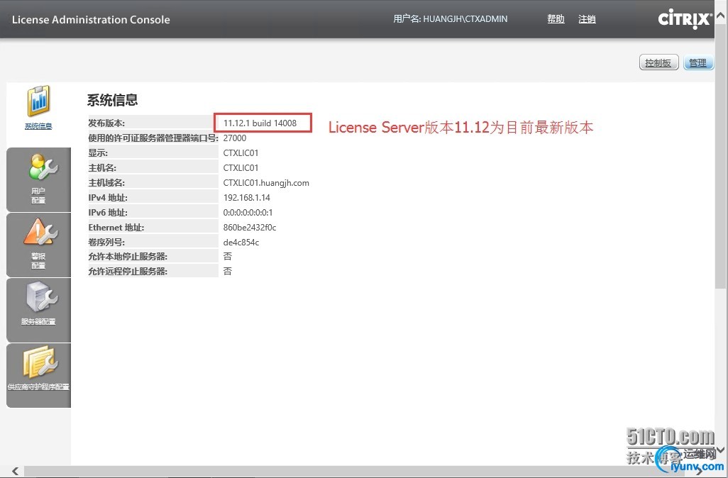Screen dimensions: 728x478
Task: Click the 允许本地停止服务器 row label
Action: (128, 257)
